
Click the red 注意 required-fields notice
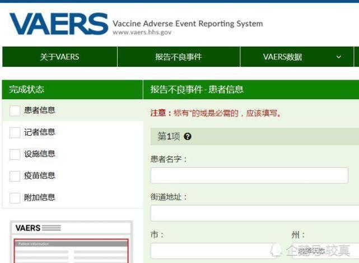[216, 113]
